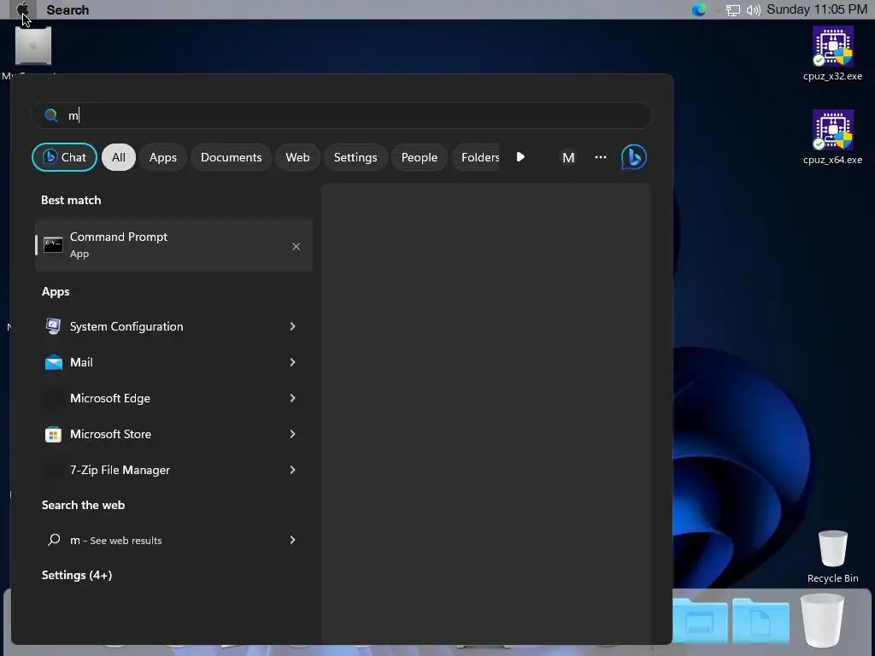Click the magnifier icon in the search box
The width and height of the screenshot is (875, 656).
(x=50, y=115)
